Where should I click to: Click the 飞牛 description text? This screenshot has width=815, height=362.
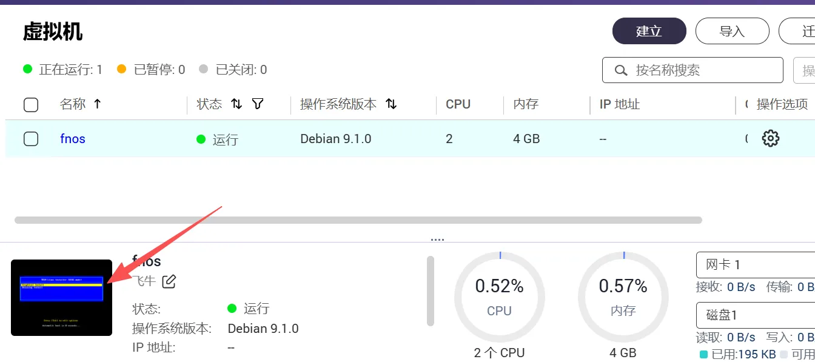pyautogui.click(x=144, y=281)
